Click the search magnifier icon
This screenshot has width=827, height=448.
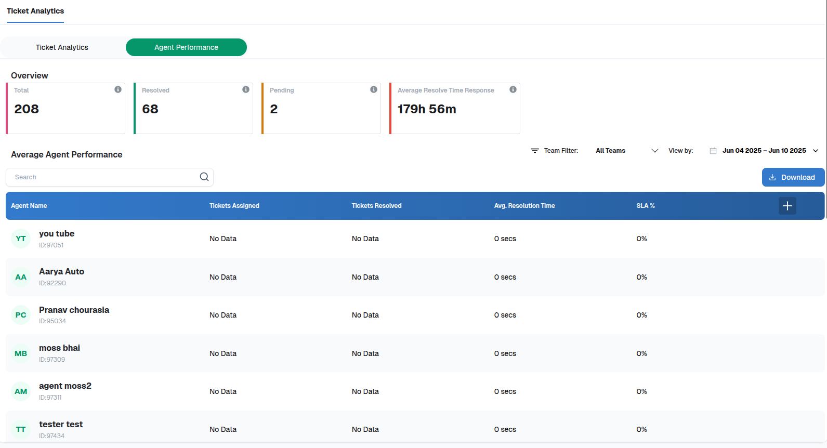[x=204, y=177]
